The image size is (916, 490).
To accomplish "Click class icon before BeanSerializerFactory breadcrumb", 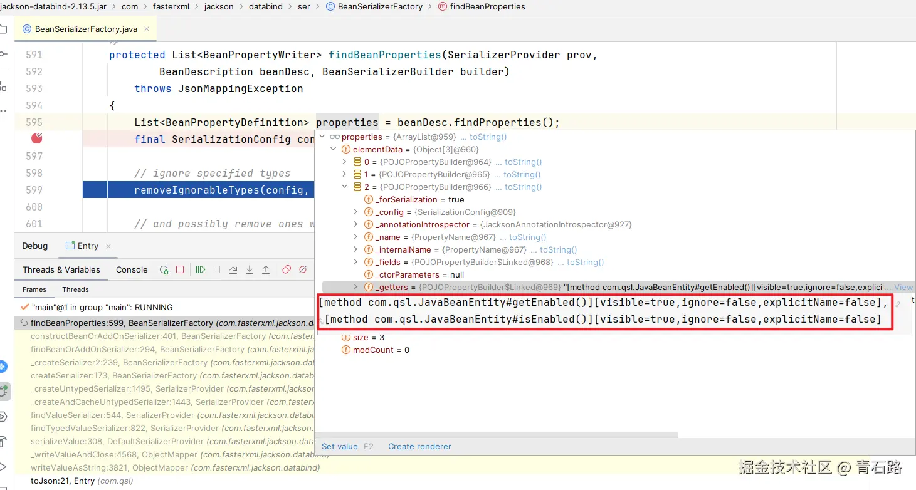I will (x=330, y=6).
